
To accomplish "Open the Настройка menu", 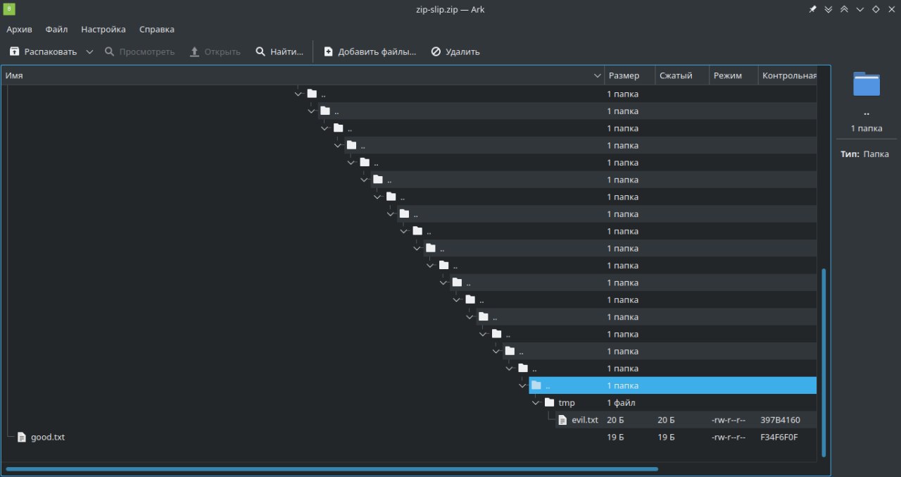I will click(x=103, y=30).
